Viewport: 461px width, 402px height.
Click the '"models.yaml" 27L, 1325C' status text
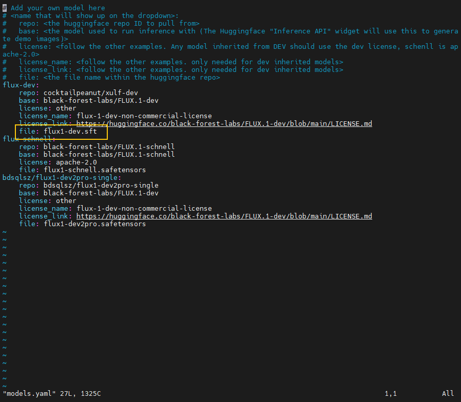click(x=52, y=393)
